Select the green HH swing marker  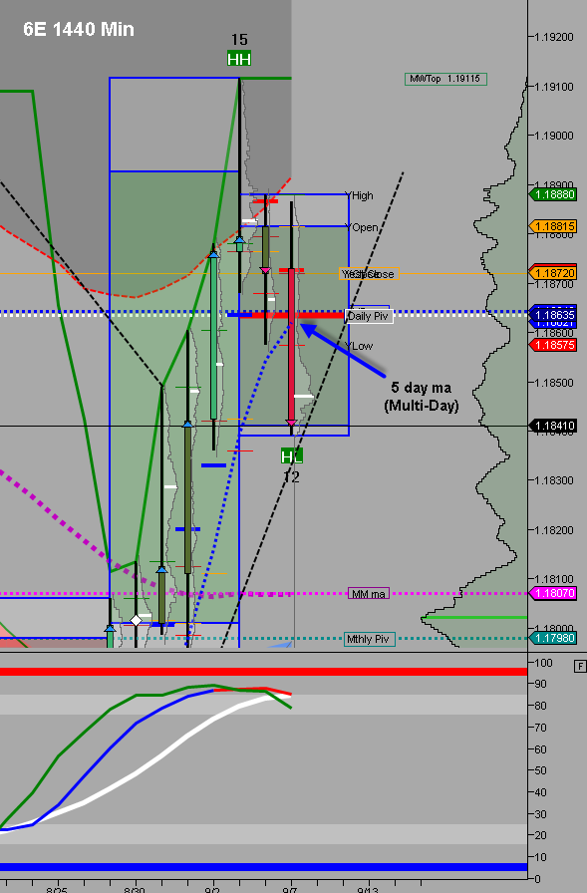(239, 58)
